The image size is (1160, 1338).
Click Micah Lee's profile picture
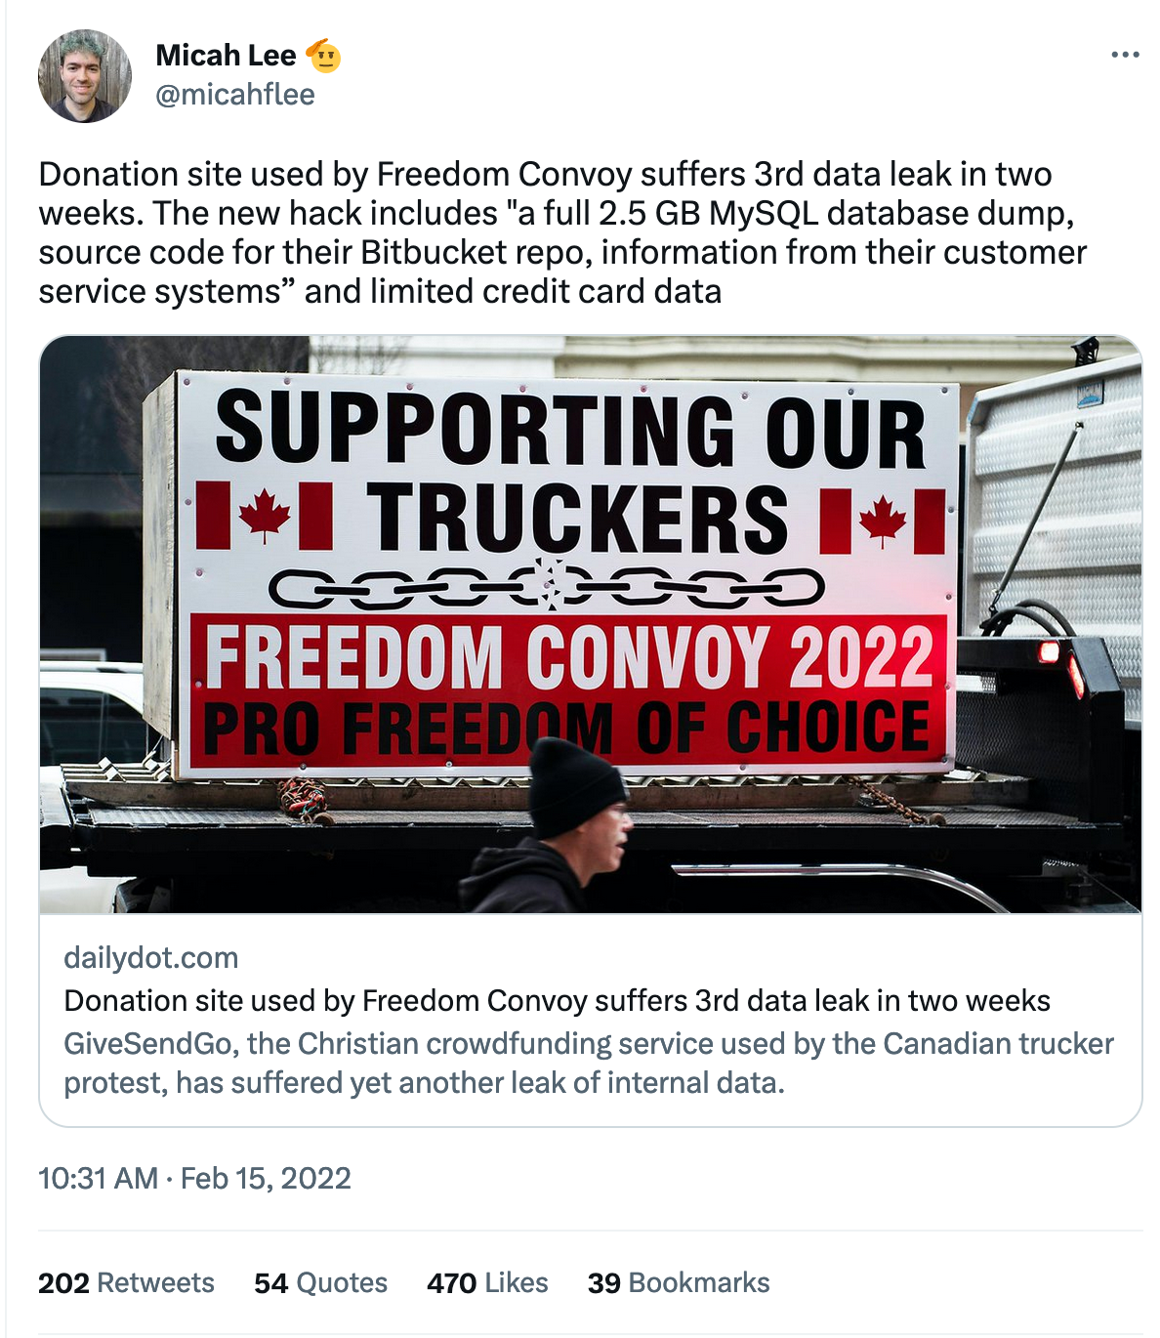(84, 73)
